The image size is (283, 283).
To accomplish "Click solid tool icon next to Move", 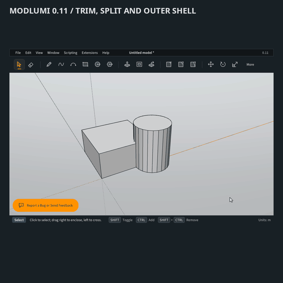I will [x=193, y=64].
